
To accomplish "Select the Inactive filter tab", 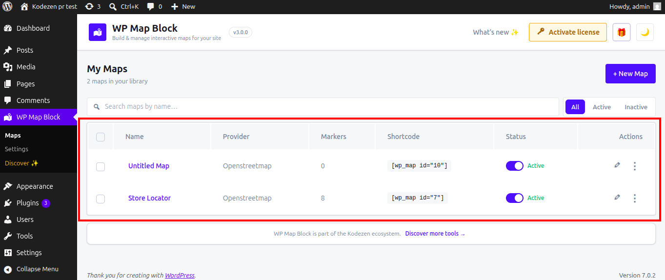I will [x=636, y=107].
